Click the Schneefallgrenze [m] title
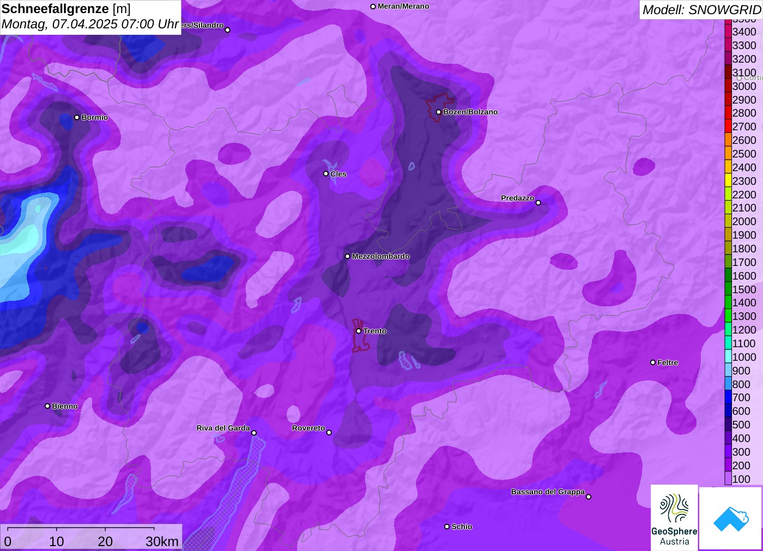This screenshot has width=763, height=551. (66, 9)
